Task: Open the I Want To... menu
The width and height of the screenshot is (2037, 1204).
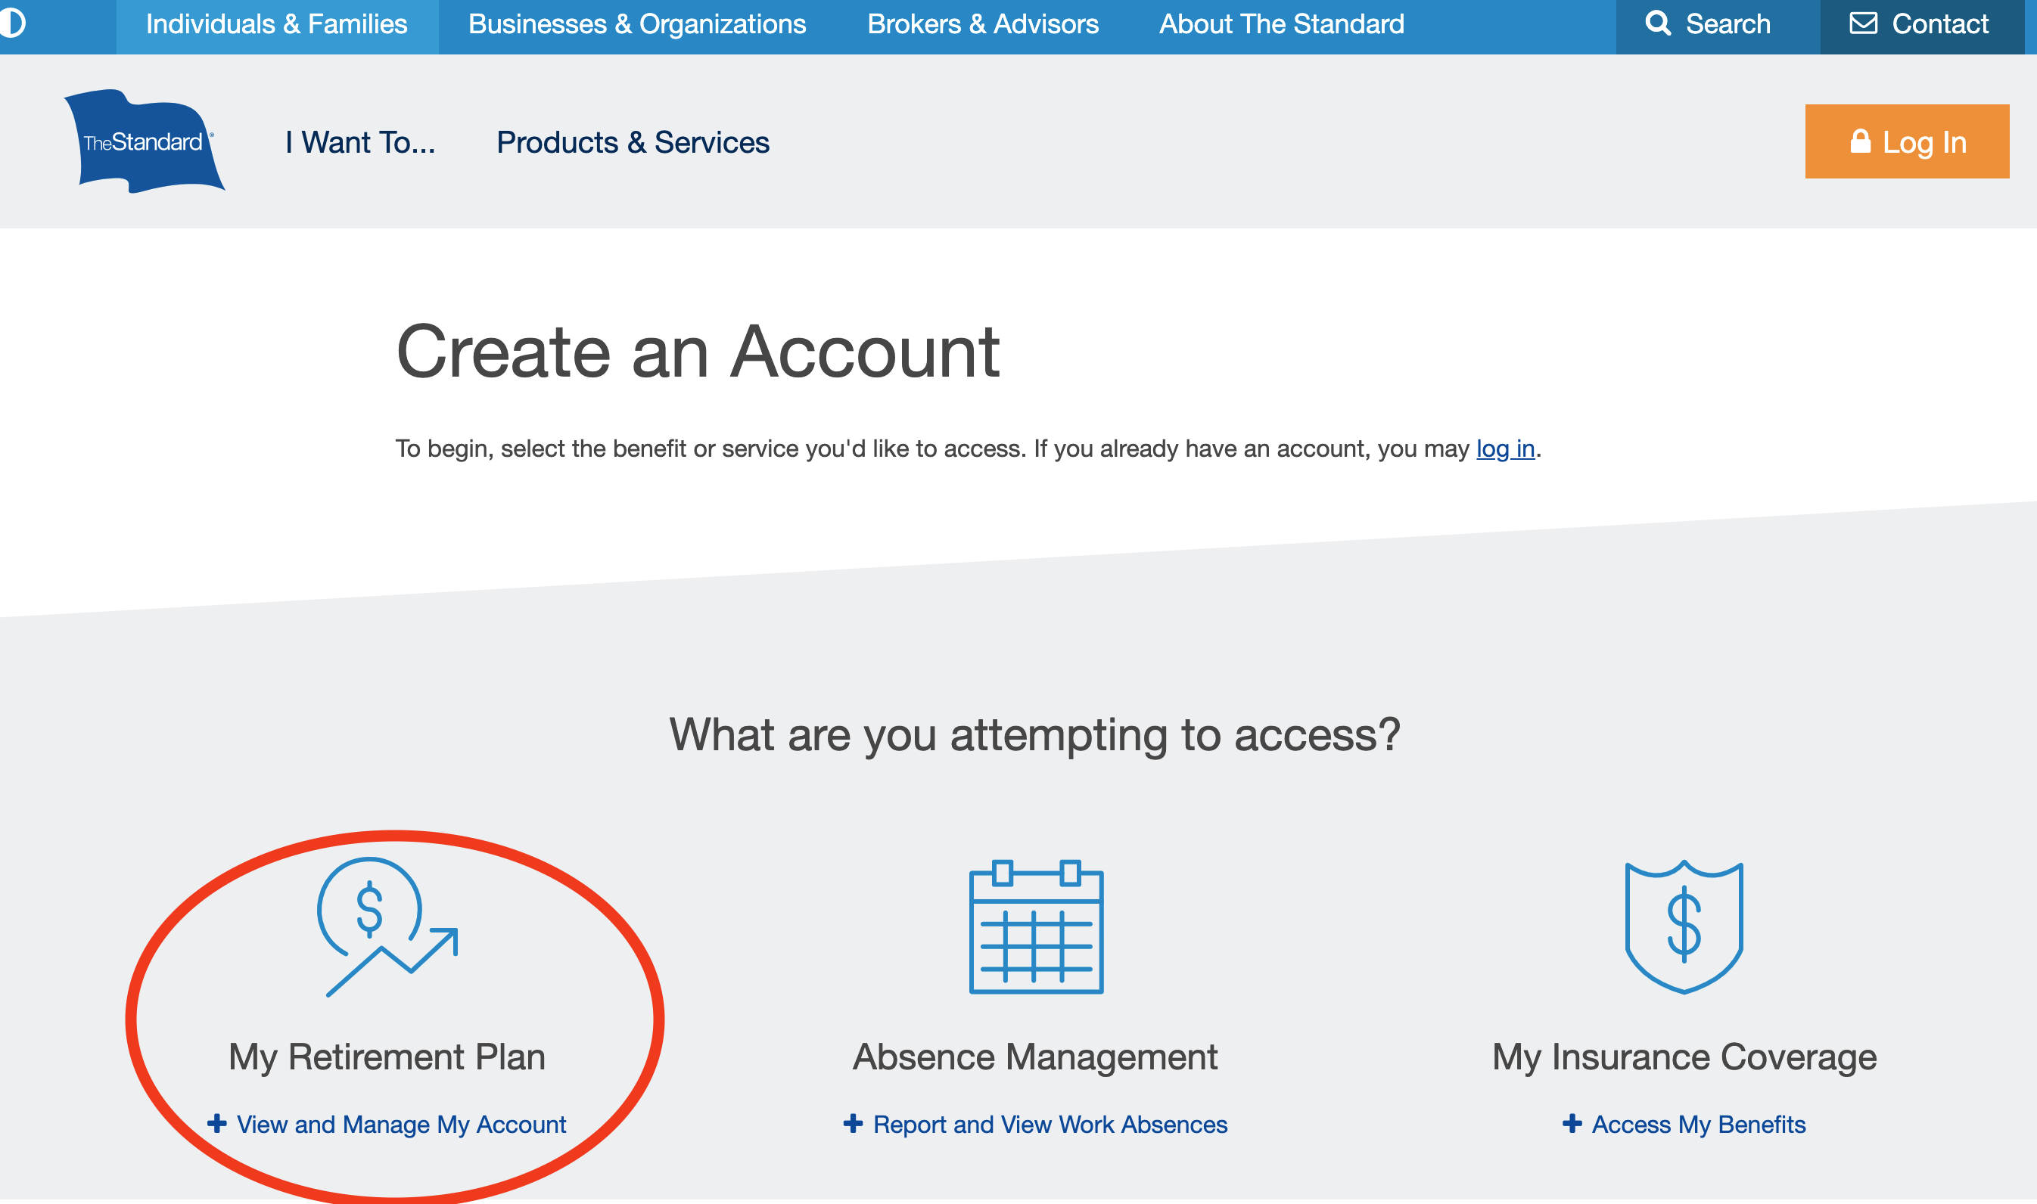Action: [x=359, y=143]
